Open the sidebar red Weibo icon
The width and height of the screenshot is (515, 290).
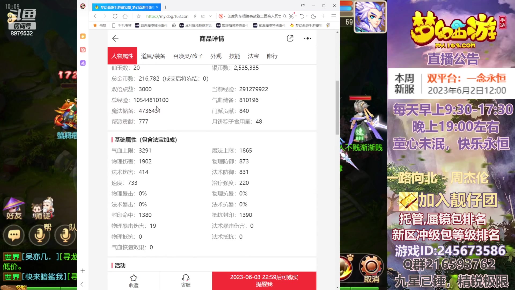[x=83, y=50]
